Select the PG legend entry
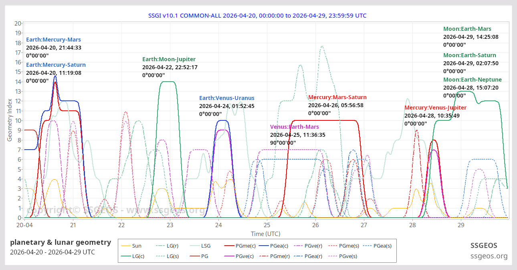The height and width of the screenshot is (270, 517). 204,256
